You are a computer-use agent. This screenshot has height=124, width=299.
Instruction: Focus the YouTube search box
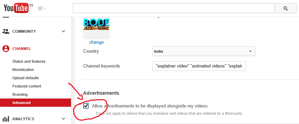click(173, 8)
